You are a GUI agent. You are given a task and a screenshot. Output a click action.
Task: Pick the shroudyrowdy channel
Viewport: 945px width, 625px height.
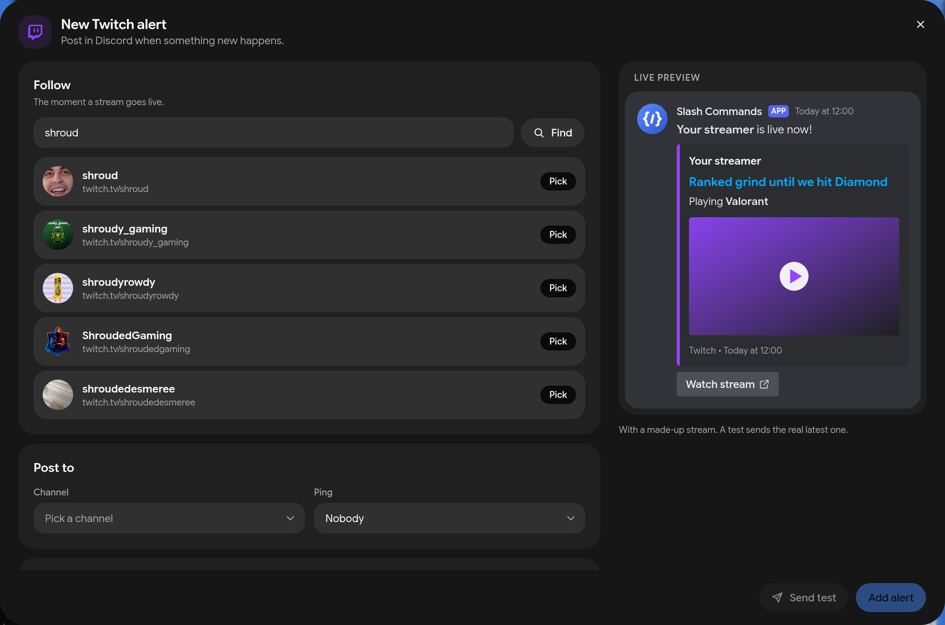point(558,288)
